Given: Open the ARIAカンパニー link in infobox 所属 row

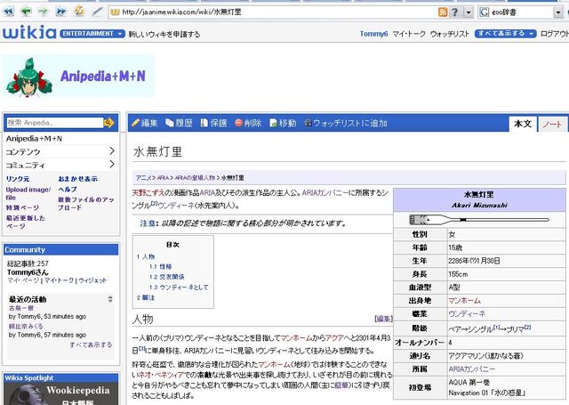Looking at the screenshot, I should click(x=471, y=369).
